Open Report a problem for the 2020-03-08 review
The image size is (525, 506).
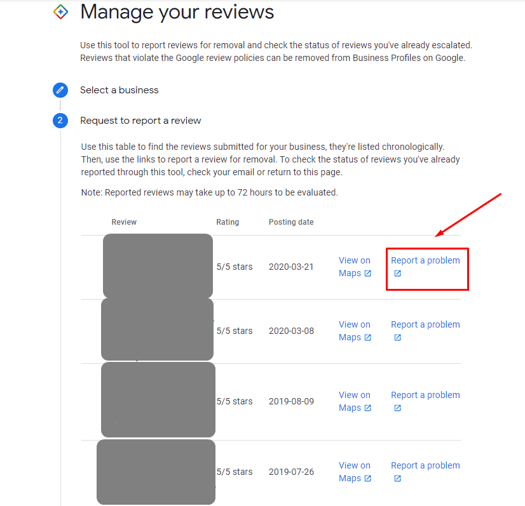click(425, 324)
